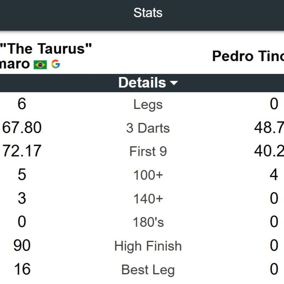Click the 67.80 three-dart average
Screen dimensions: 284x284
click(22, 127)
